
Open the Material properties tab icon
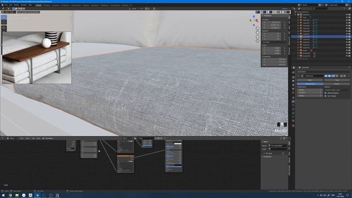click(293, 121)
